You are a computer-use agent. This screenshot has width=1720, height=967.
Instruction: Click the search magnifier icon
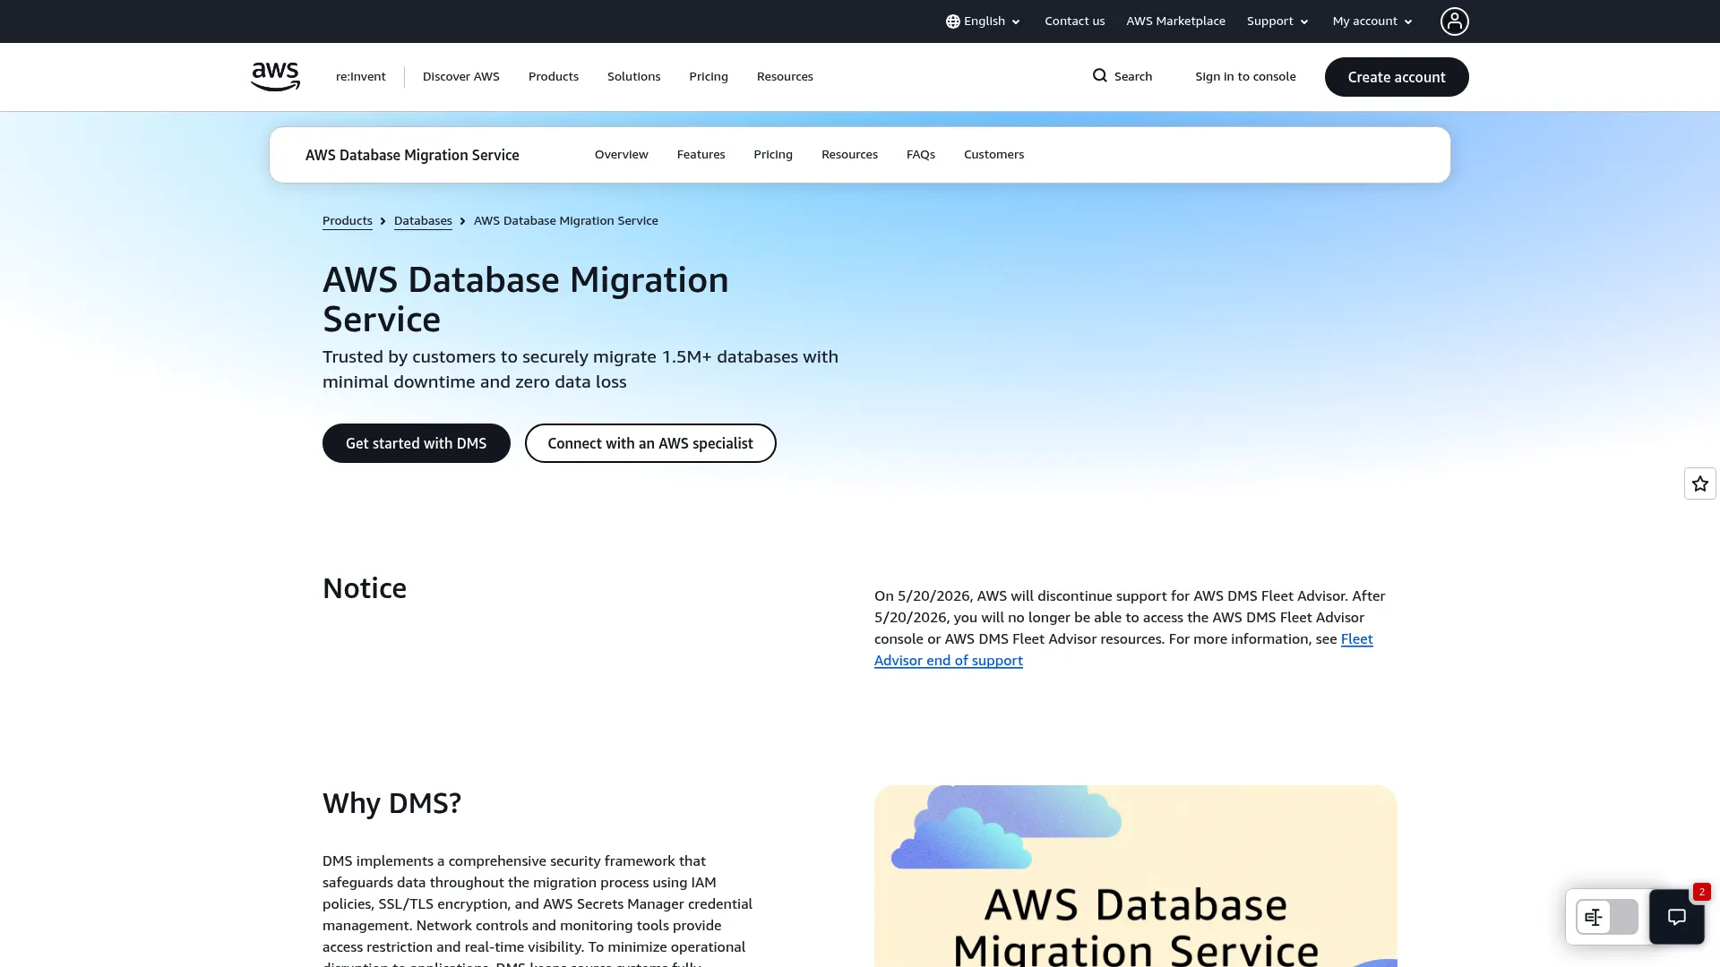click(1099, 76)
